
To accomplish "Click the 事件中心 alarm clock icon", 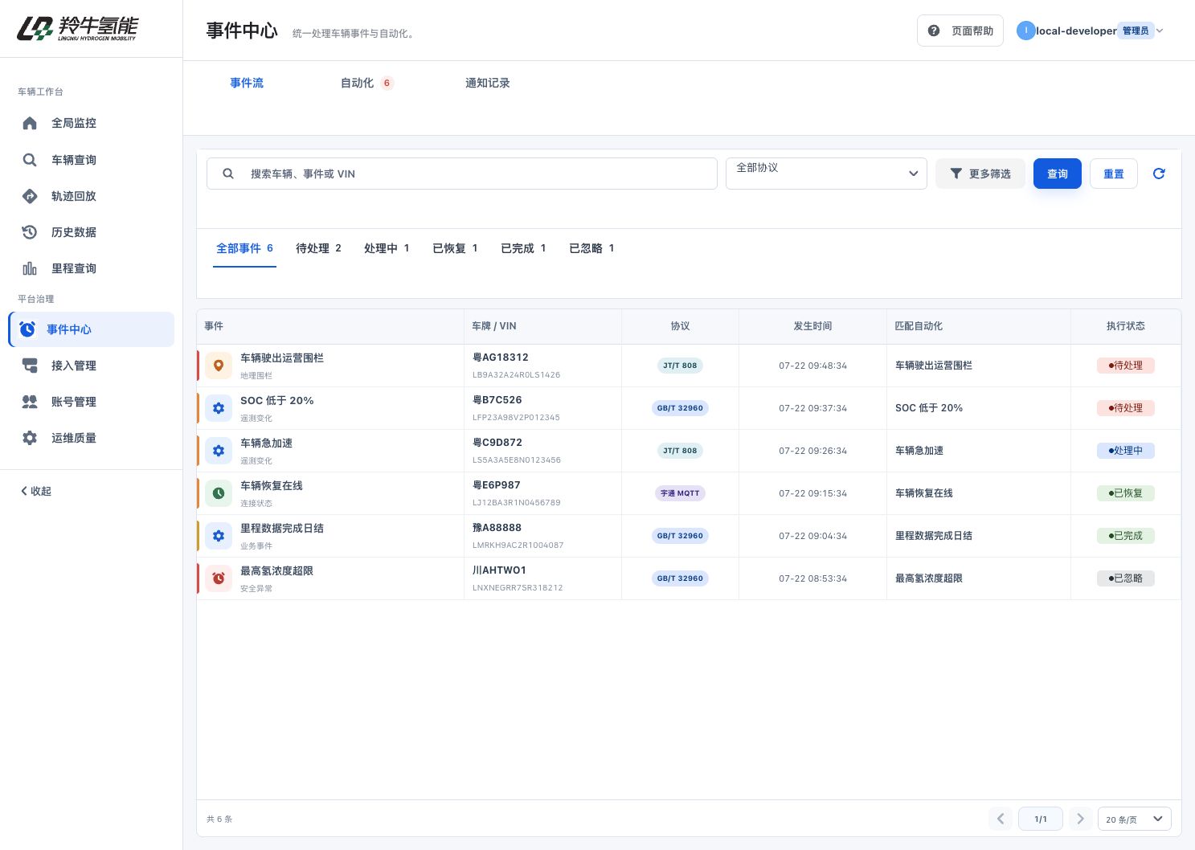I will click(27, 329).
